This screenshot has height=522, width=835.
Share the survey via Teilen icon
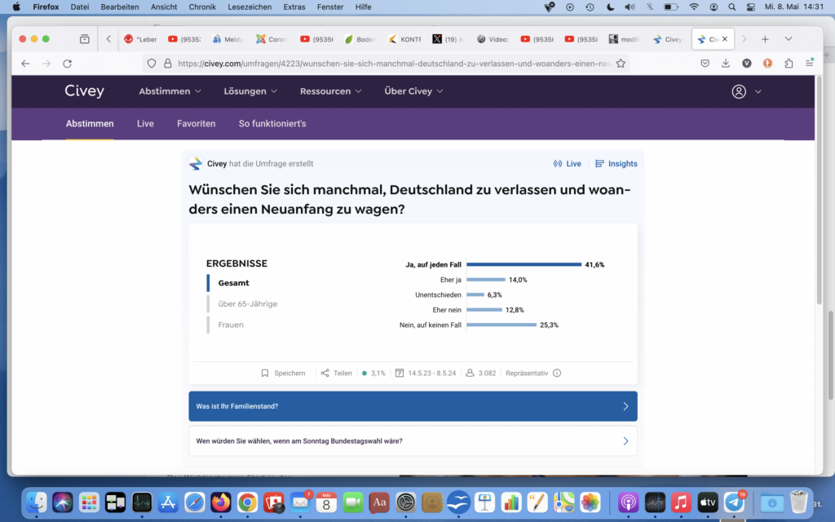pyautogui.click(x=325, y=373)
